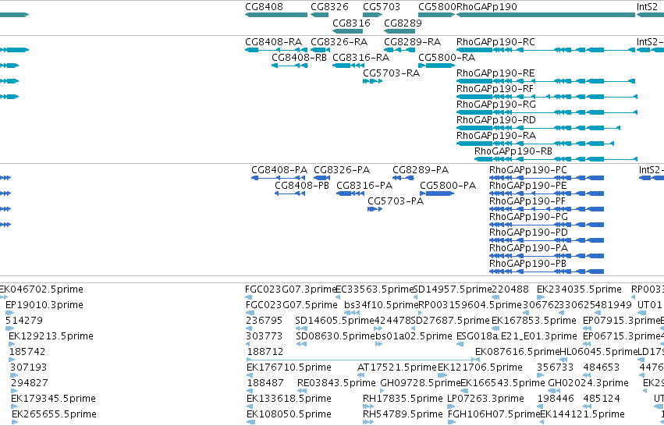Click transcript RhoGAPp190-RF
664x426 pixels.
click(x=547, y=97)
